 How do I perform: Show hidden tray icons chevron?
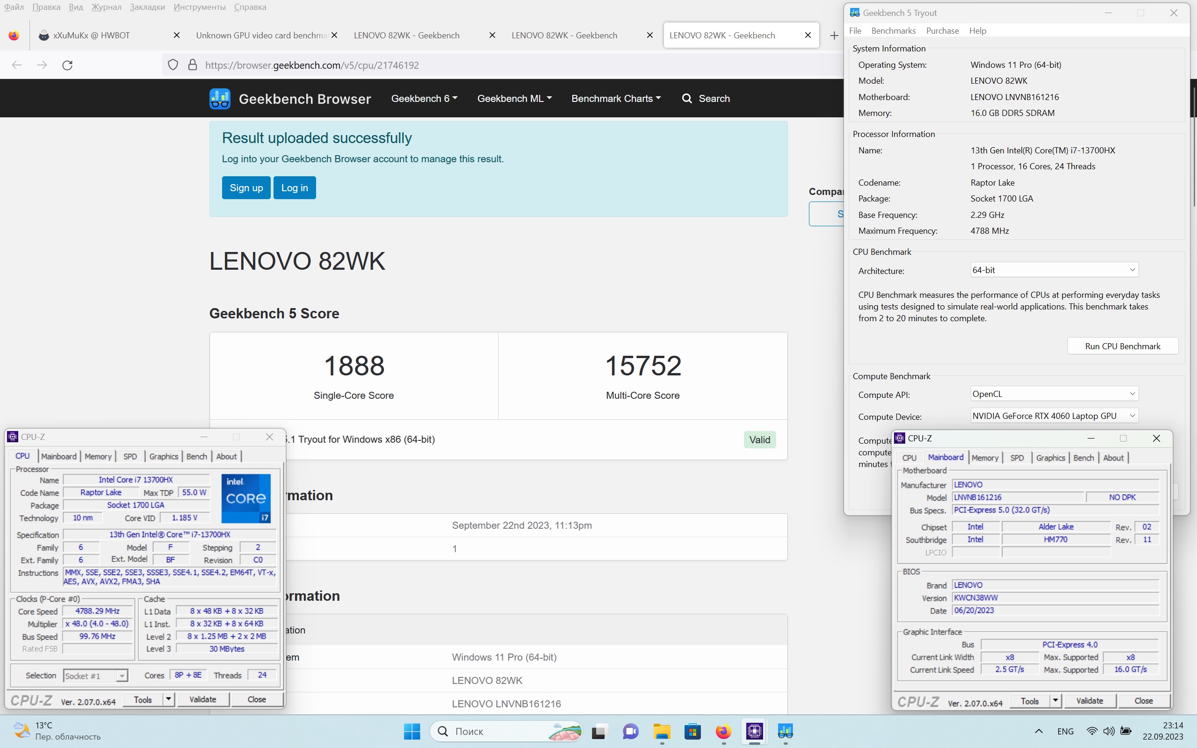1038,731
